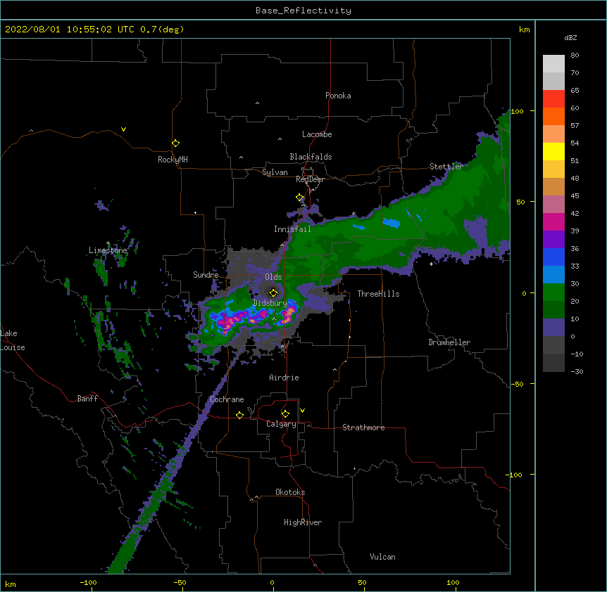The width and height of the screenshot is (607, 592).
Task: Select the Airdrie label
Action: [284, 378]
